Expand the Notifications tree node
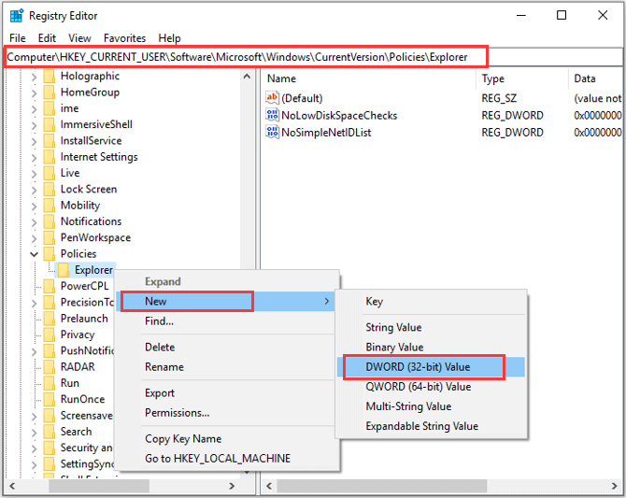 click(34, 222)
